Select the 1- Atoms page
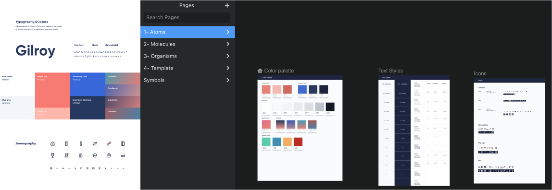 click(x=188, y=32)
